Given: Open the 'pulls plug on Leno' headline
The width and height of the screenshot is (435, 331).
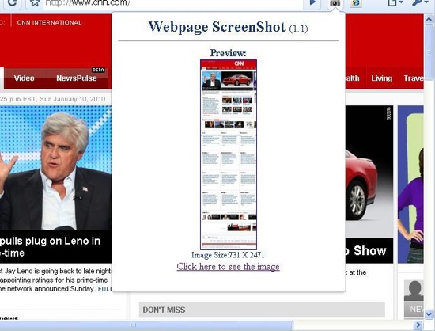Looking at the screenshot, I should [x=50, y=246].
